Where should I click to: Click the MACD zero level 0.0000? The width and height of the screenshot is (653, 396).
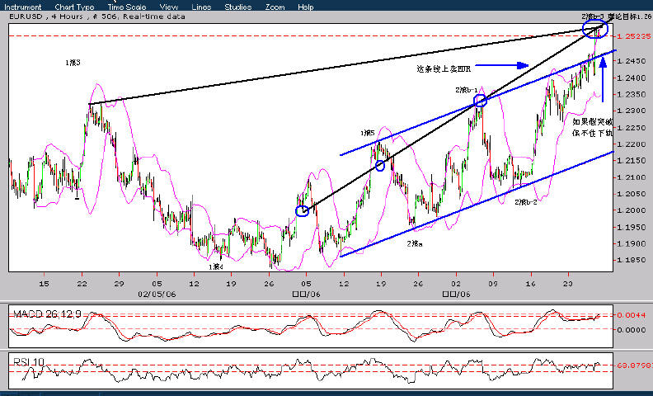631,330
